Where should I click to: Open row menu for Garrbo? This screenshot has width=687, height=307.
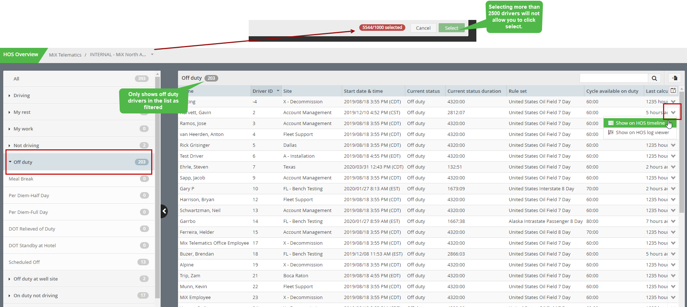coord(673,221)
